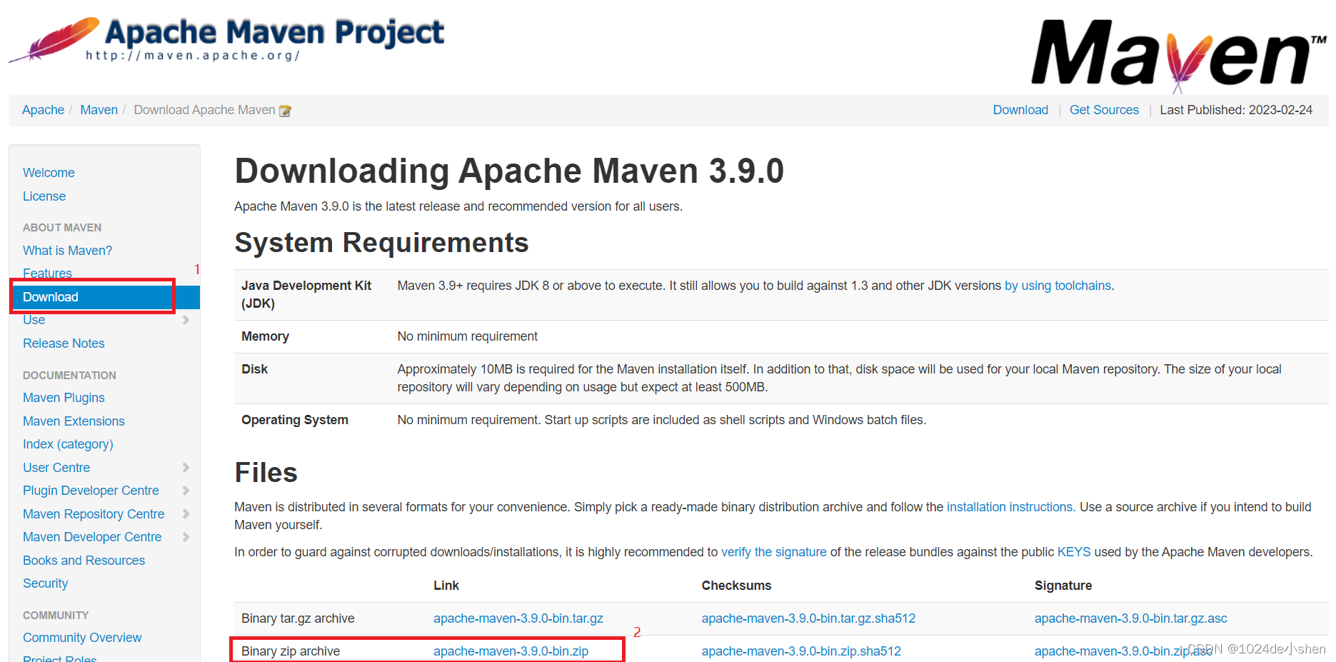Click the 'Operating System' row label
Image resolution: width=1336 pixels, height=662 pixels.
295,420
